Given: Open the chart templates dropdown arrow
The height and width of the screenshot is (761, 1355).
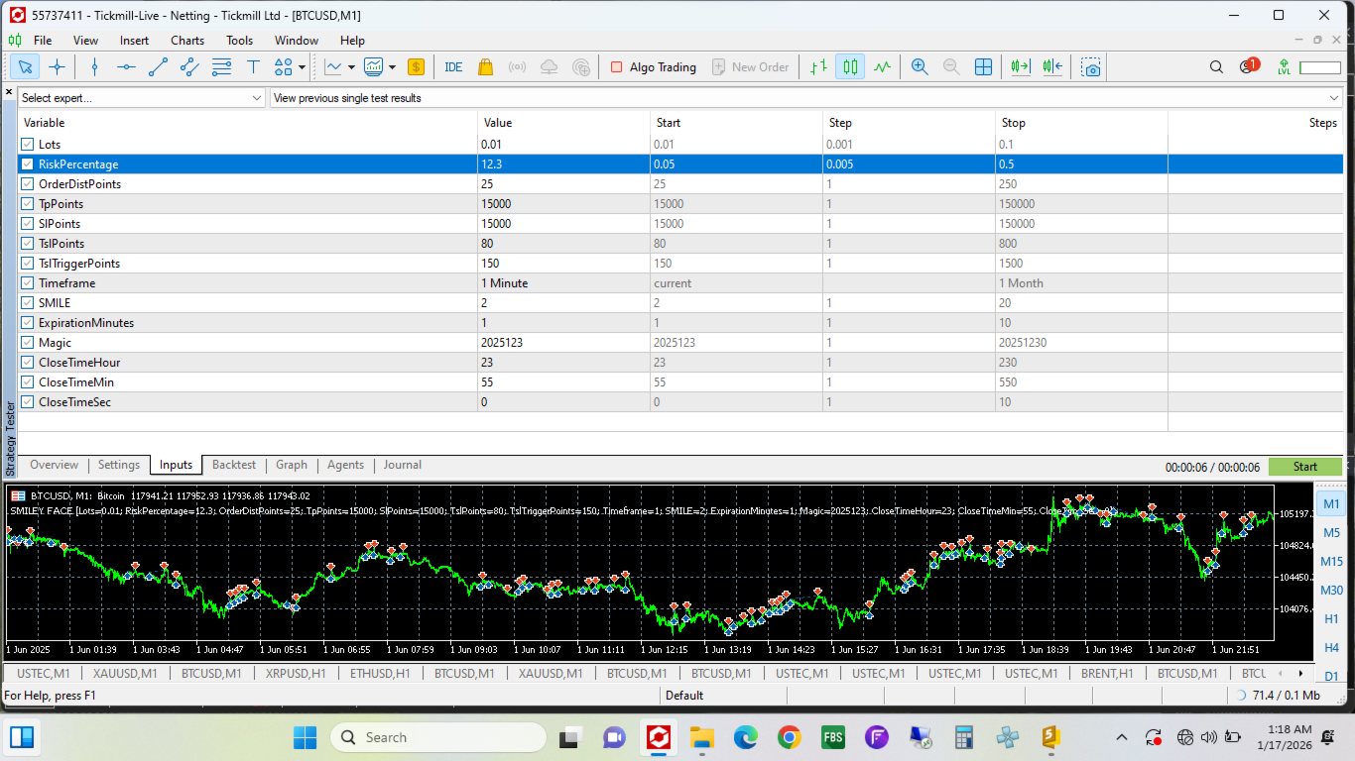Looking at the screenshot, I should (392, 67).
